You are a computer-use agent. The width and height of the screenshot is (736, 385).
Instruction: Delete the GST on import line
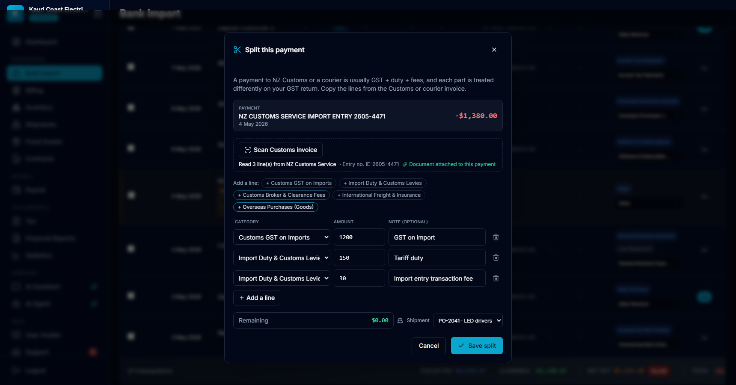pos(496,237)
